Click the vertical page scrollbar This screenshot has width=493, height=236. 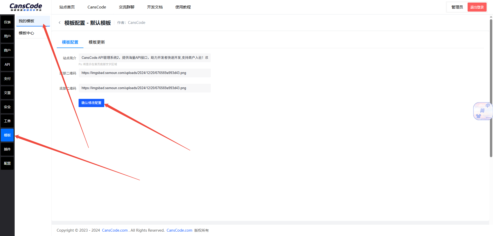pos(491,87)
